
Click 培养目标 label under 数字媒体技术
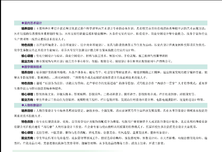[28, 72]
